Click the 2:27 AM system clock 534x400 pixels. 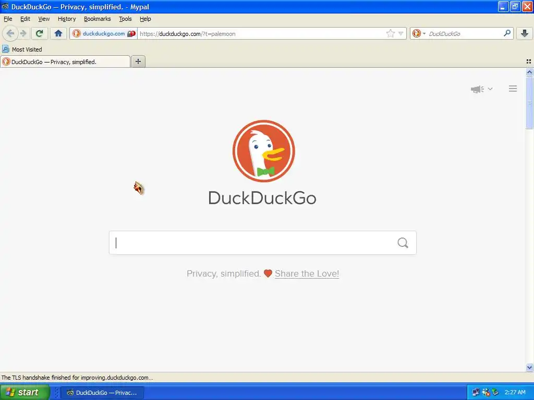pos(515,393)
